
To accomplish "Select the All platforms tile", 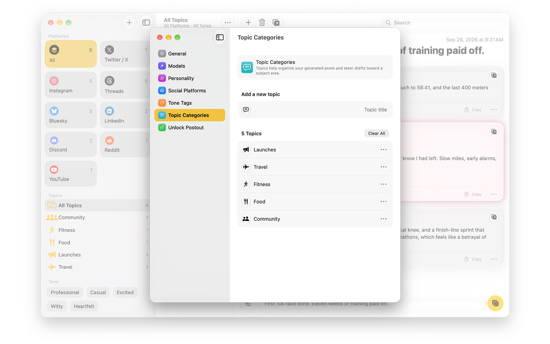I will [x=71, y=54].
